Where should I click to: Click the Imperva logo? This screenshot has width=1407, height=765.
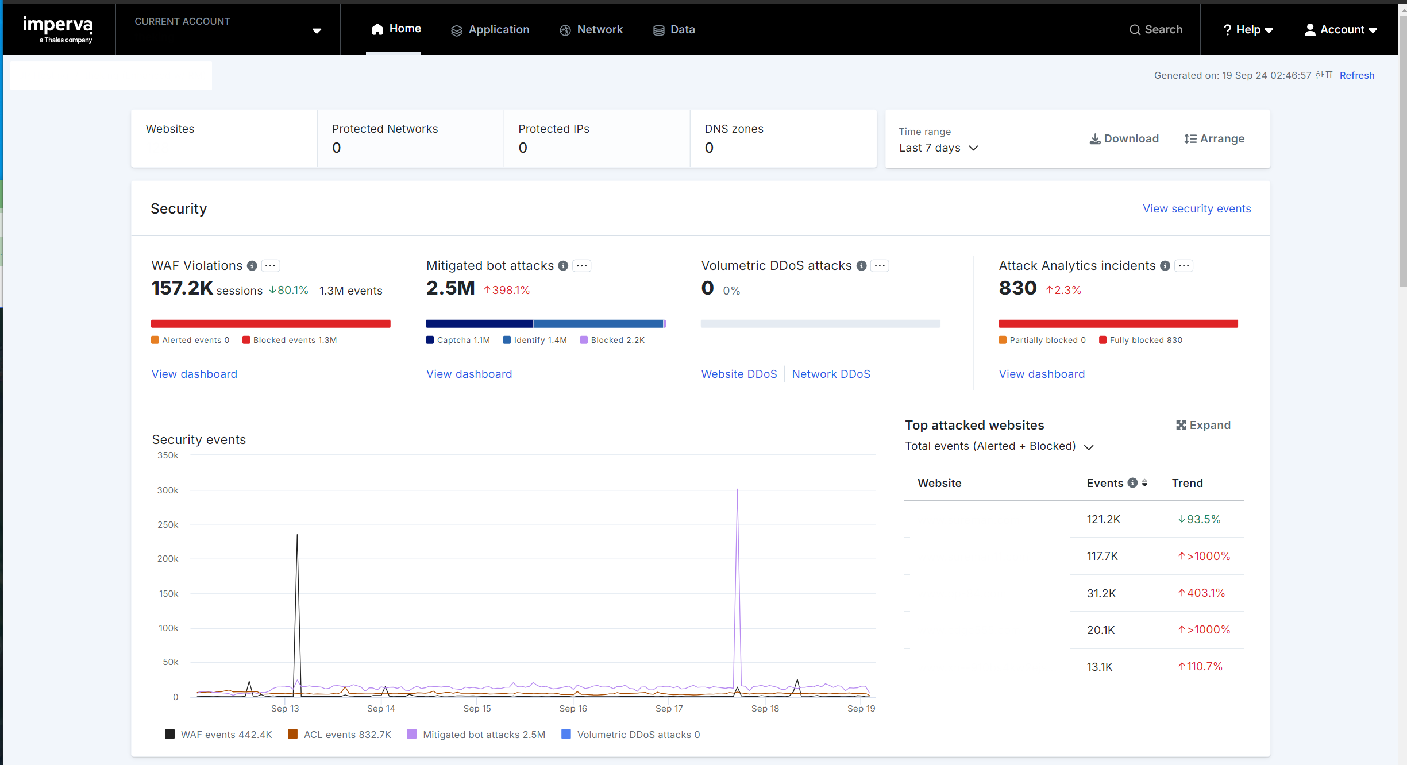coord(57,29)
